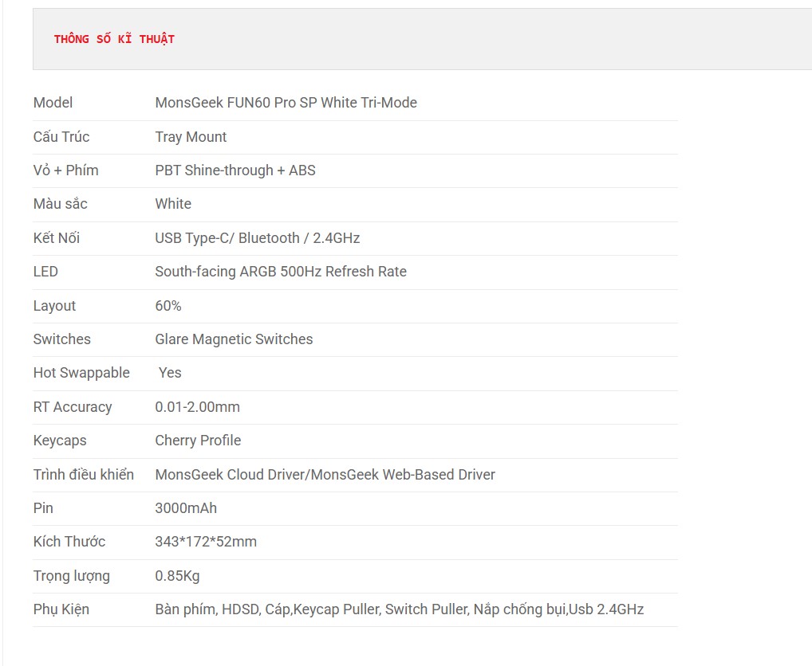Click Glare Magnetic Switches text

tap(234, 339)
